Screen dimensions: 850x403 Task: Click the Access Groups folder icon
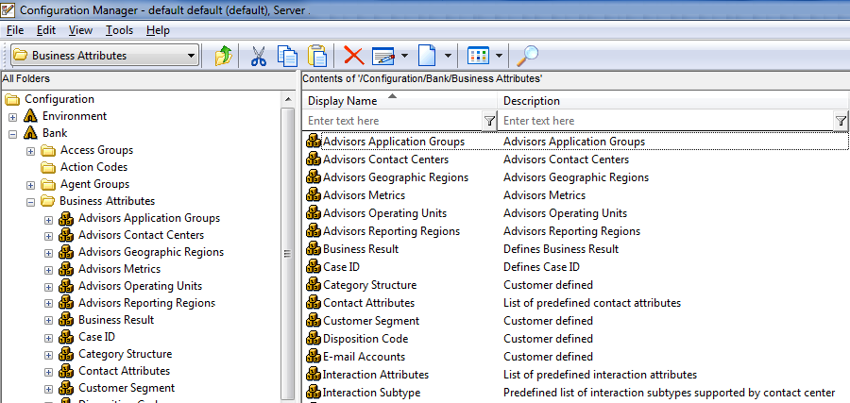coord(48,150)
